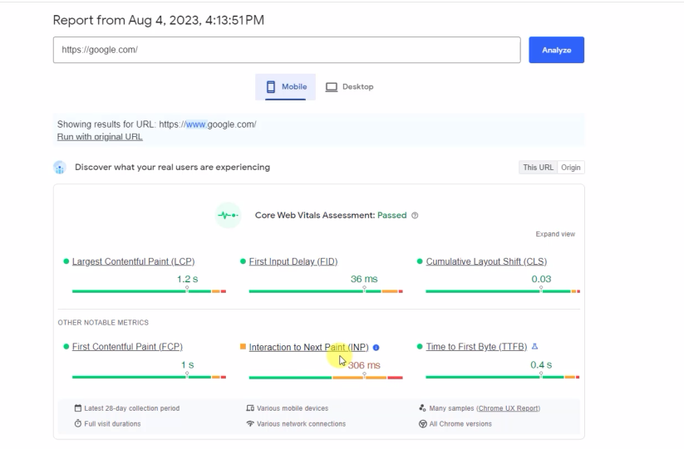This screenshot has width=684, height=449.
Task: Click the CLS distribution bar
Action: [x=503, y=291]
